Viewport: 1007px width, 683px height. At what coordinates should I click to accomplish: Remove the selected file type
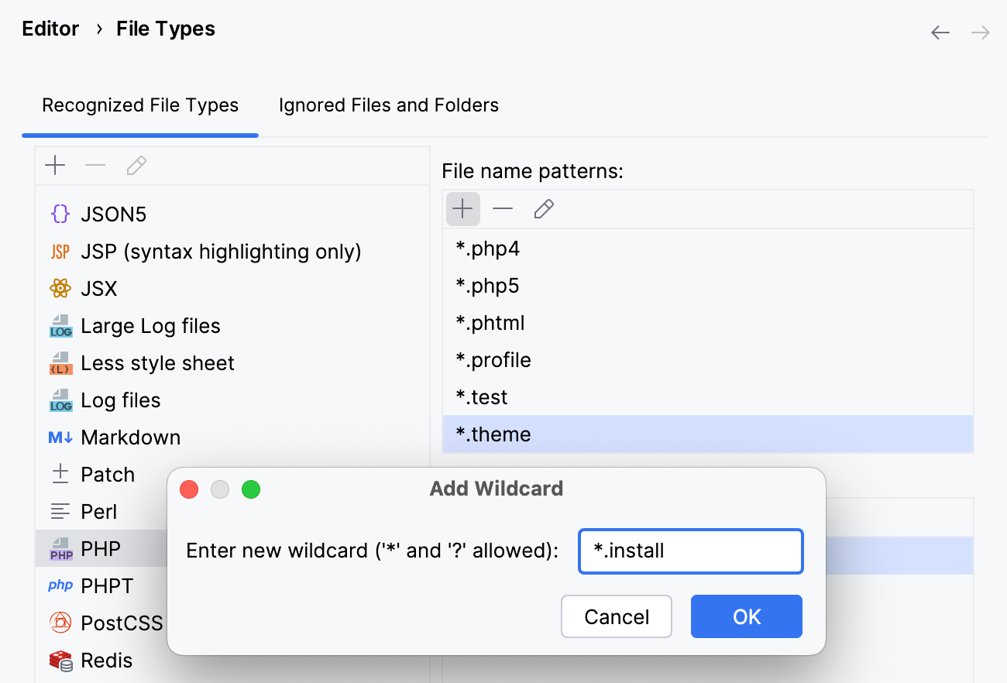(x=95, y=165)
